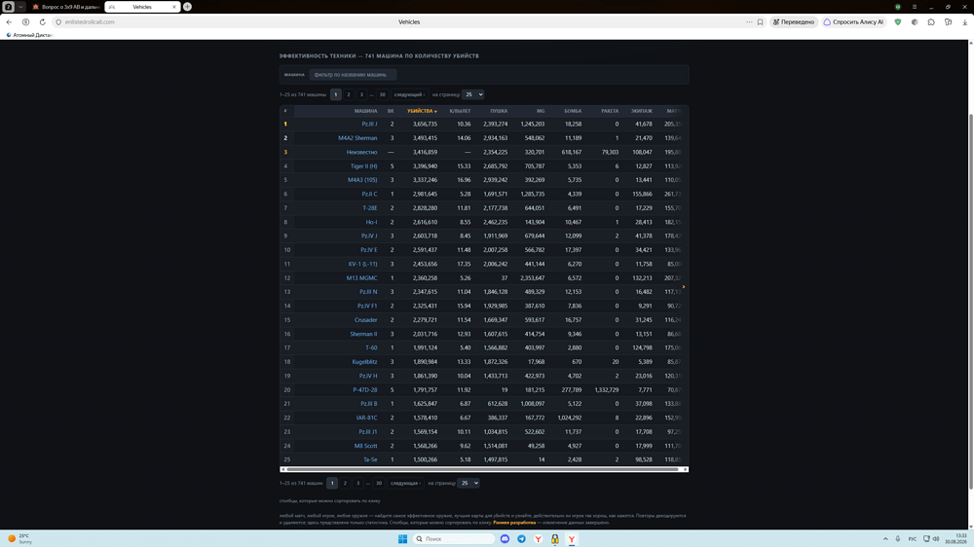This screenshot has height=547, width=974.
Task: Sort table by 'РАКЕТА' column header
Action: coord(610,111)
